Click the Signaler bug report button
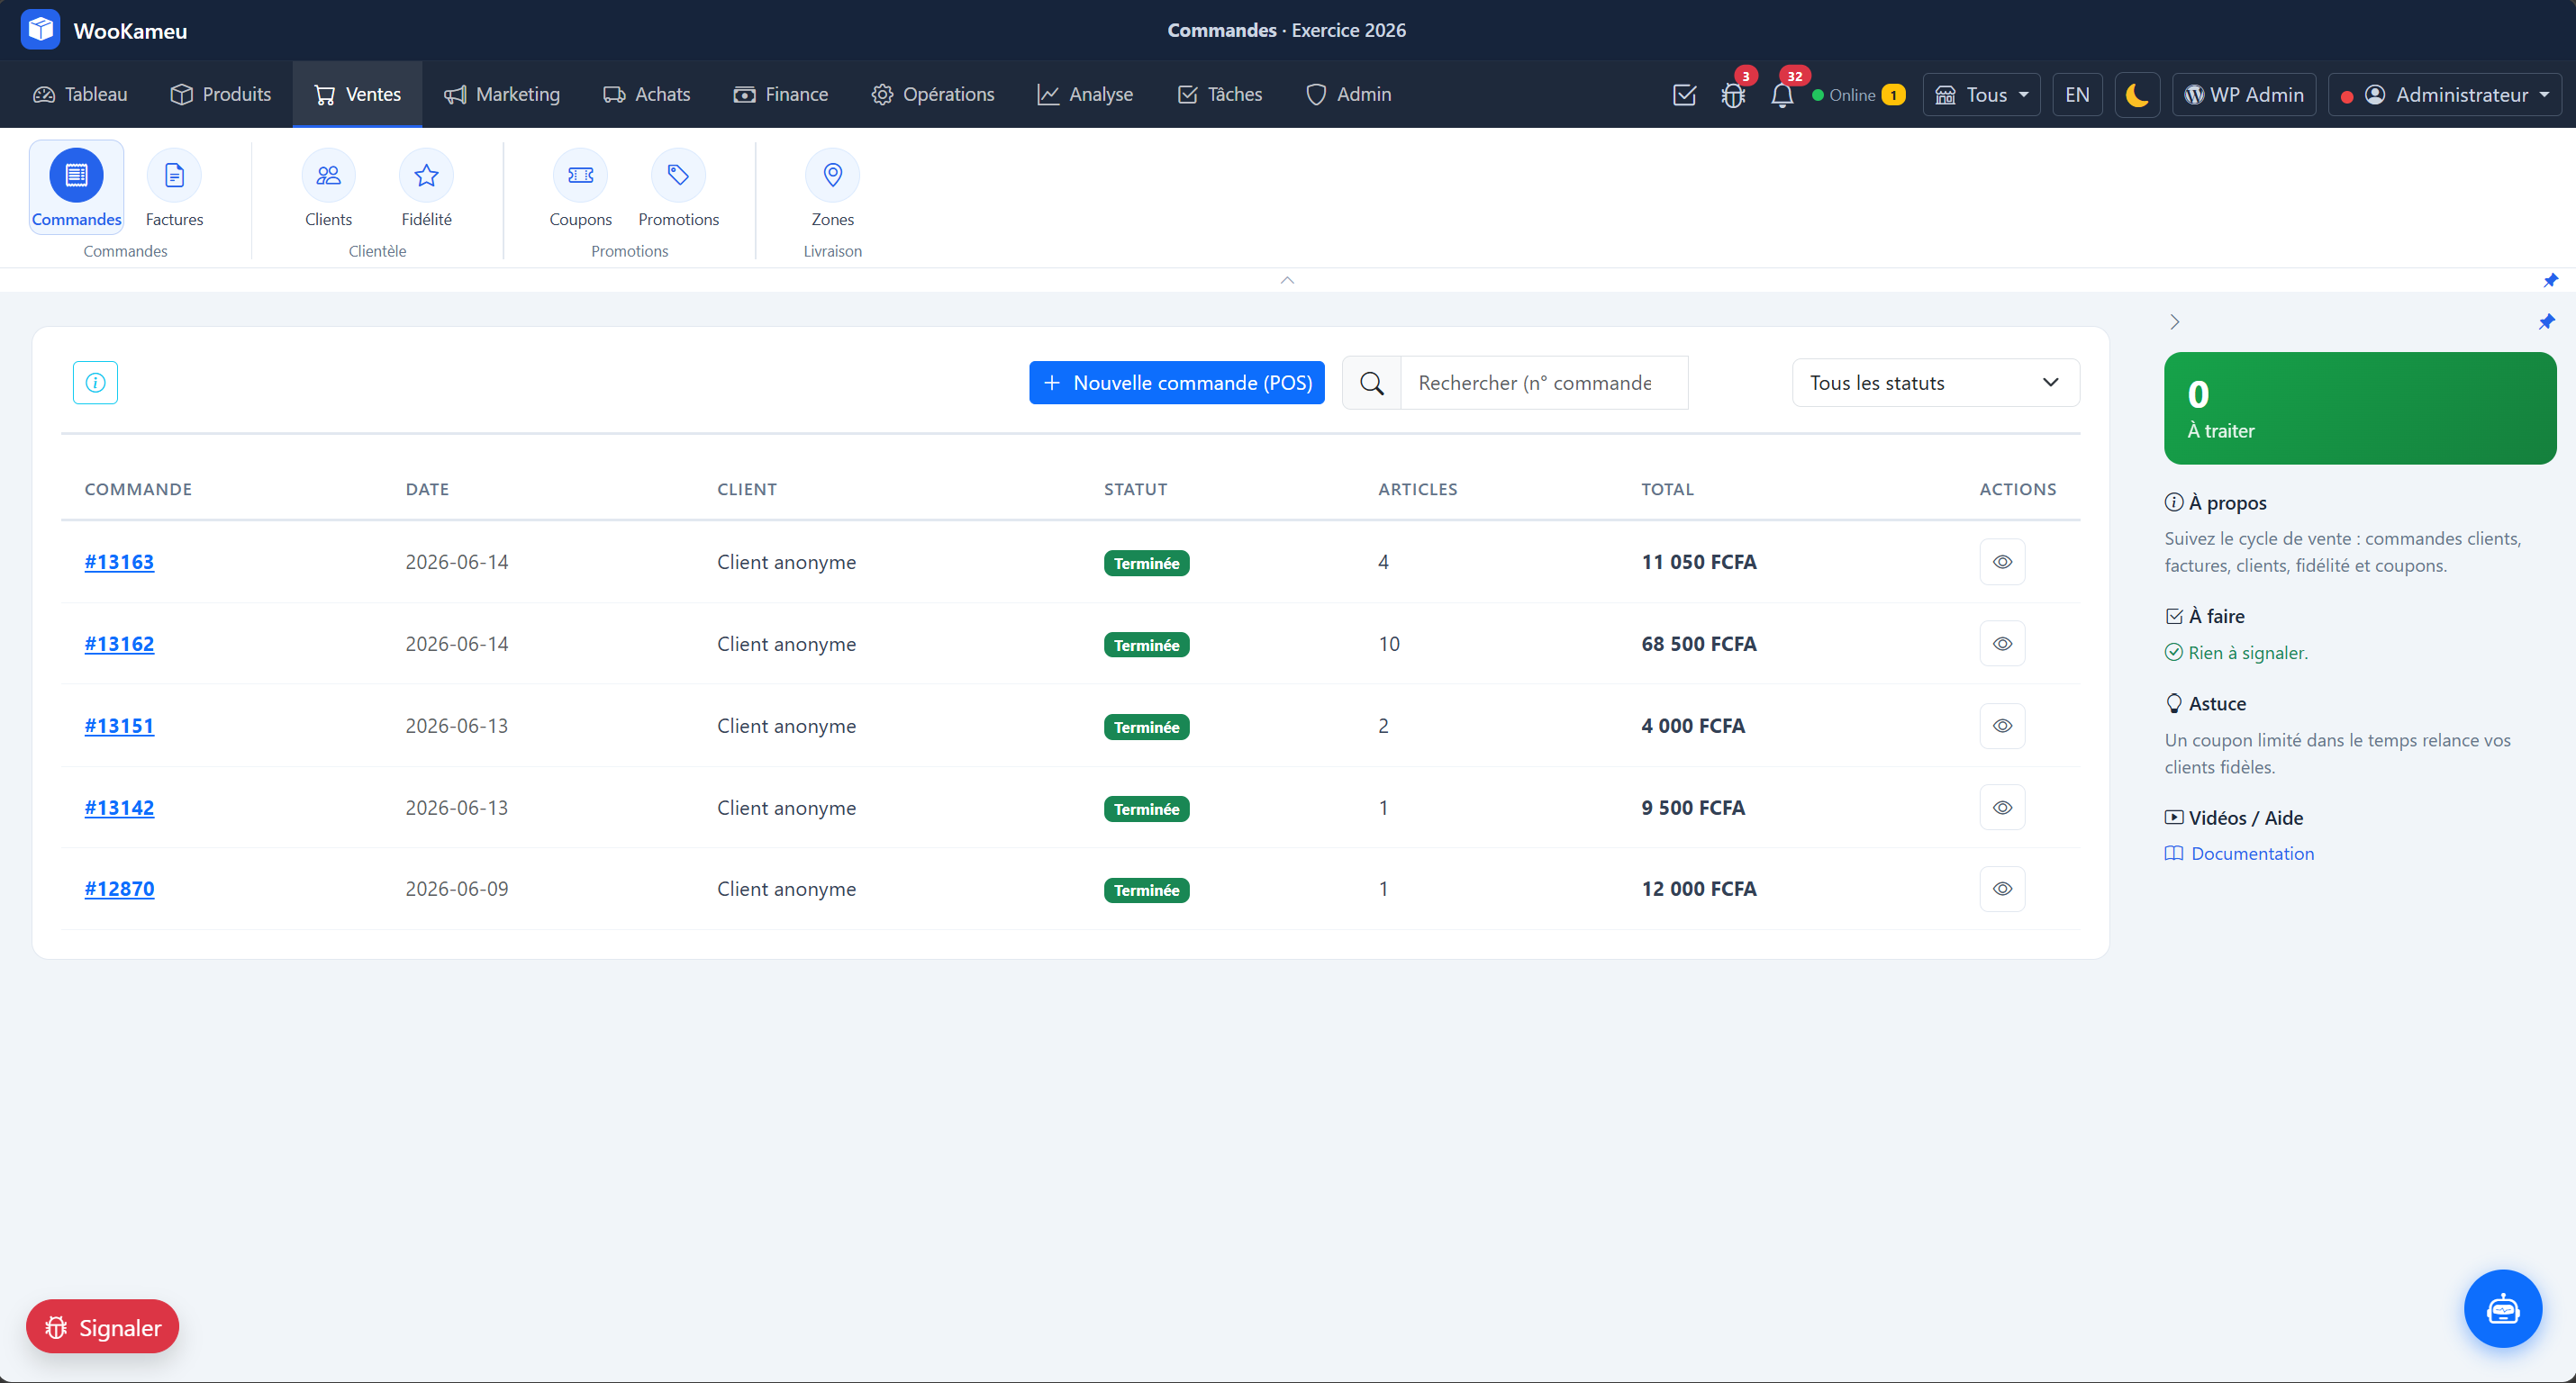Screen dimensions: 2576x1383 pyautogui.click(x=102, y=1327)
